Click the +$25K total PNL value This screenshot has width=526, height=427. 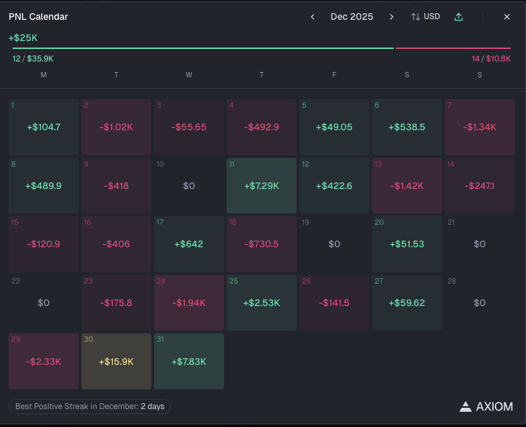click(23, 38)
